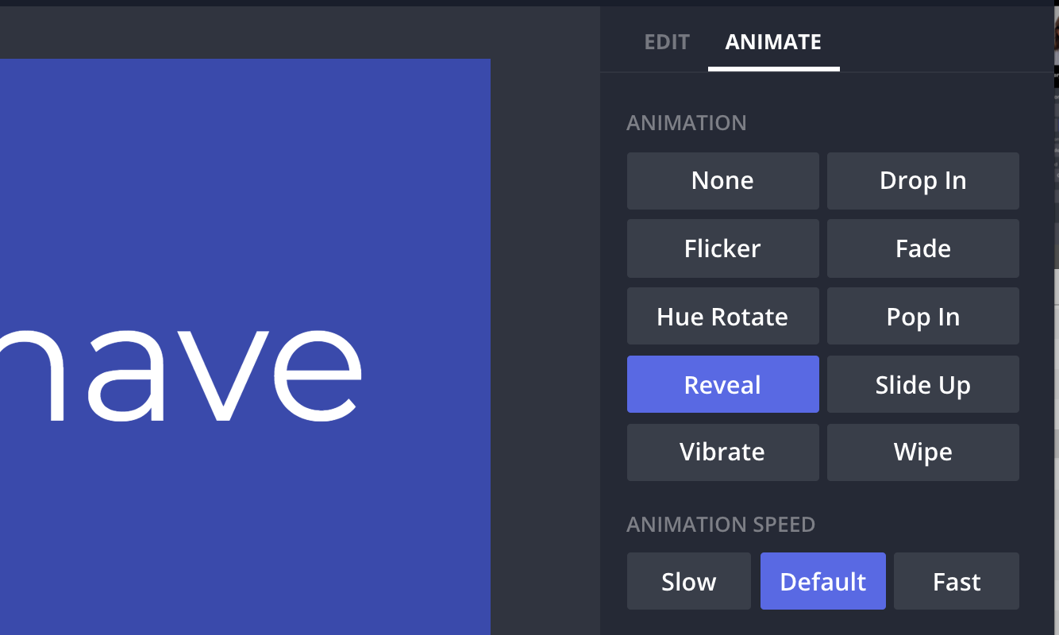Click the highlighted Reveal animation button

click(x=722, y=385)
